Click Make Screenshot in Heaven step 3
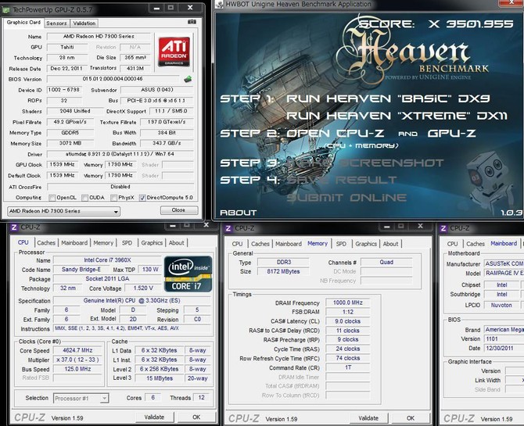Screen dimensions: 524x426 click(365, 163)
